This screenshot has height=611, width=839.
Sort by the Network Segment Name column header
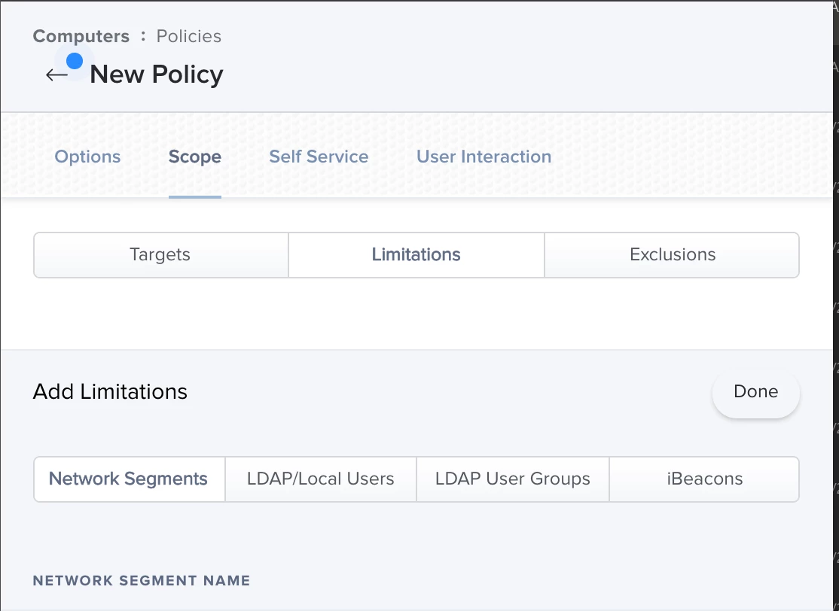142,580
